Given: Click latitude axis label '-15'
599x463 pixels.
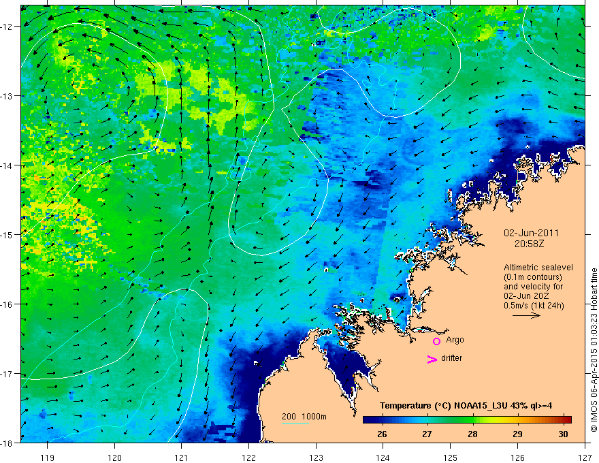Looking at the screenshot, I should [x=7, y=234].
